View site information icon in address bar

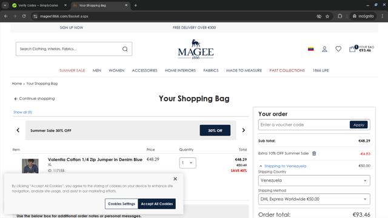tap(35, 16)
